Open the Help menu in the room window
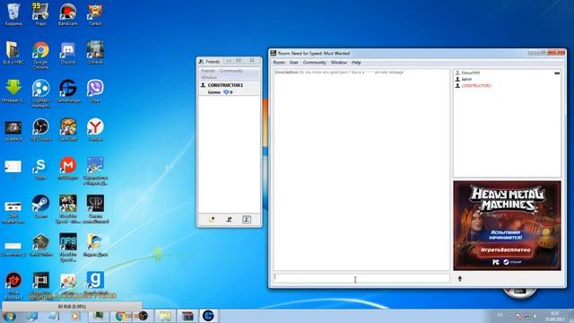 tap(356, 63)
